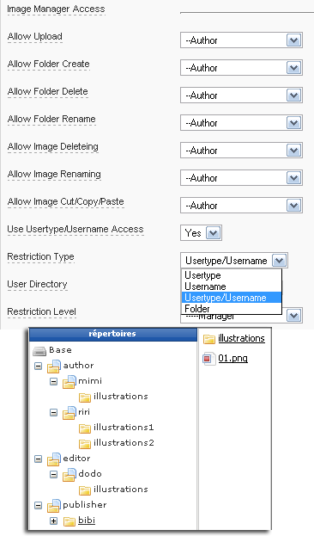Select the mimi tree label
Screen dimensions: 314x536
click(x=90, y=380)
